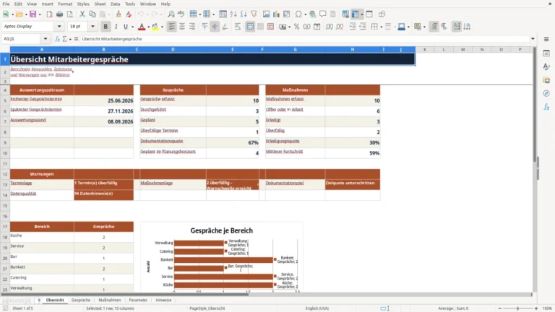
Task: Open a file using the folder icon
Action: click(19, 14)
